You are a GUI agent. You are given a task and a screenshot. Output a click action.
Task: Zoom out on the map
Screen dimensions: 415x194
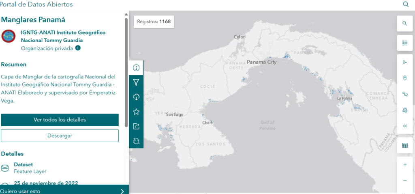(404, 181)
